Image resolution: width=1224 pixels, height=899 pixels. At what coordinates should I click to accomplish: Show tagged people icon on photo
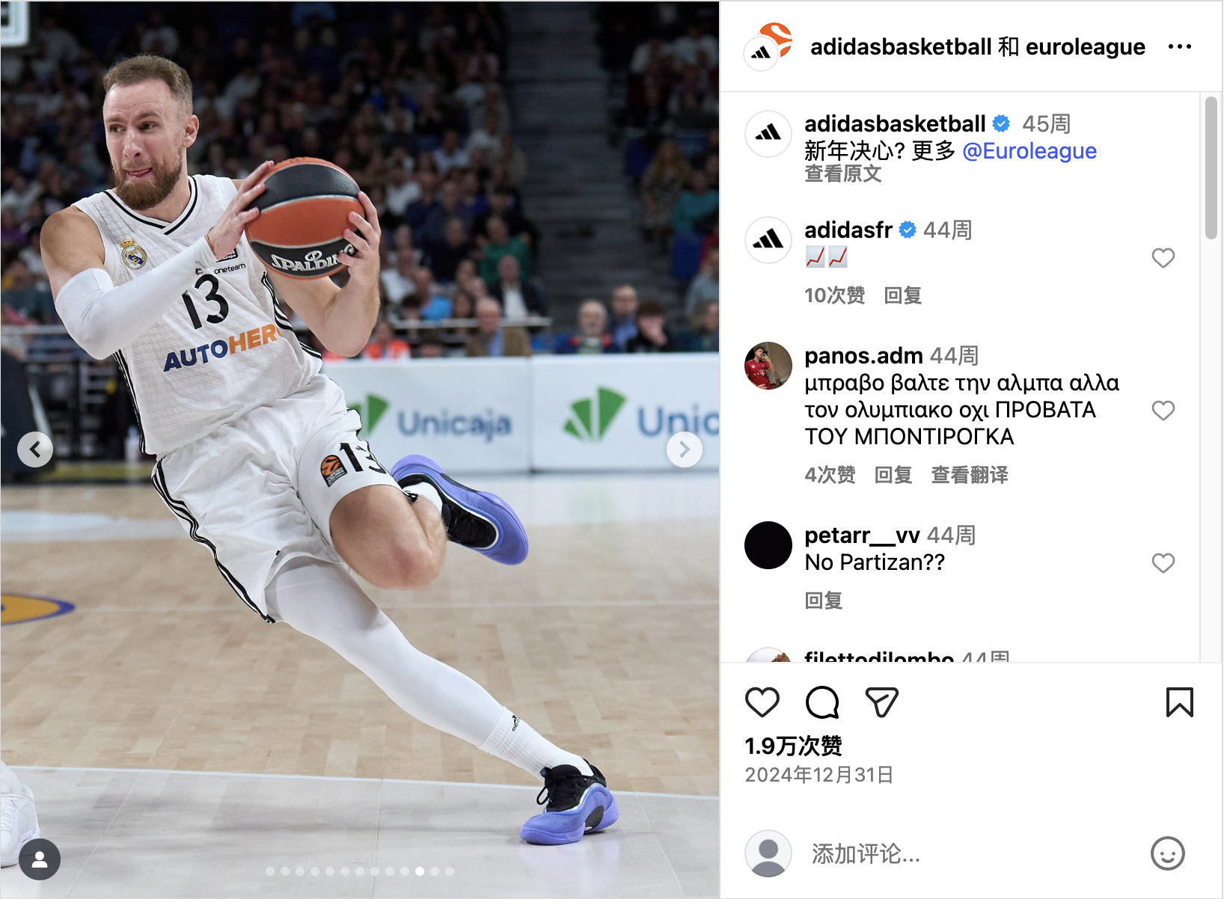[x=40, y=859]
